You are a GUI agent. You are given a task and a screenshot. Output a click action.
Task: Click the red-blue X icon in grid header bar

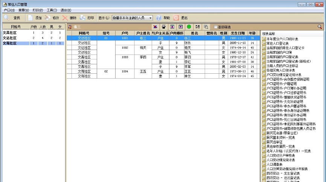(x=155, y=27)
